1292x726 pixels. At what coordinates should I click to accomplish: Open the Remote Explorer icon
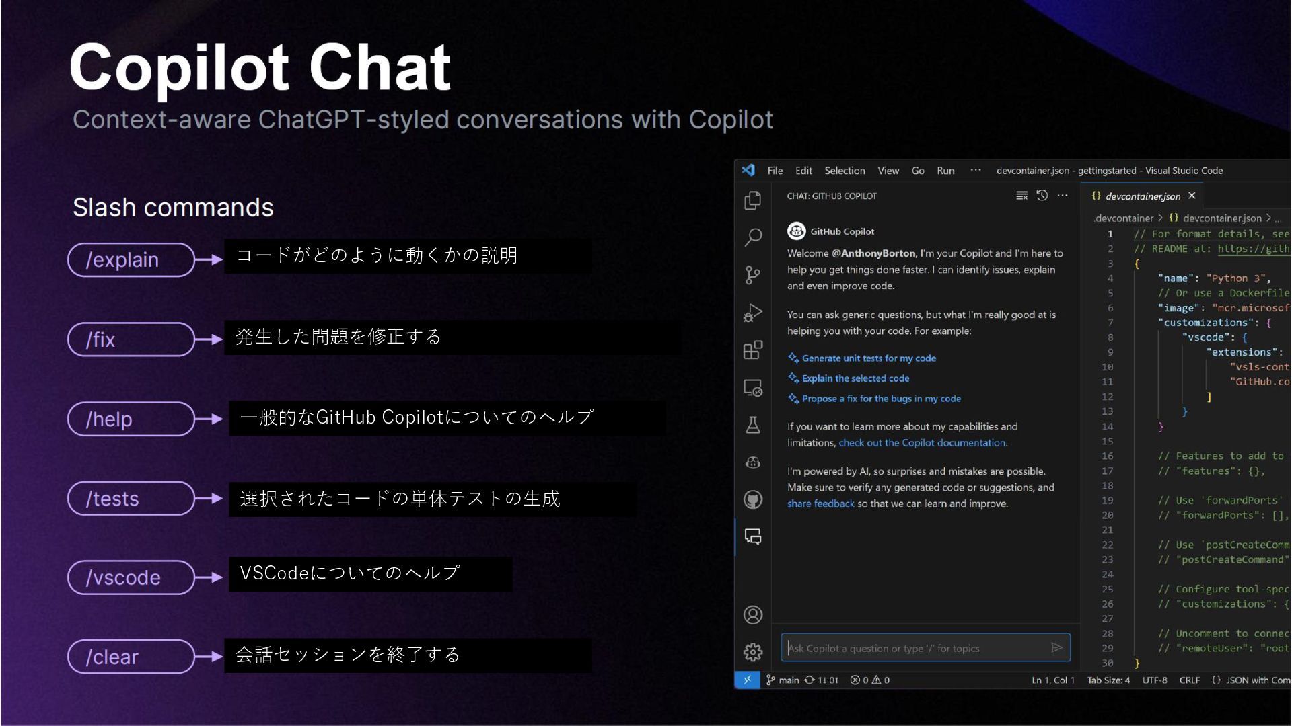[x=753, y=388]
